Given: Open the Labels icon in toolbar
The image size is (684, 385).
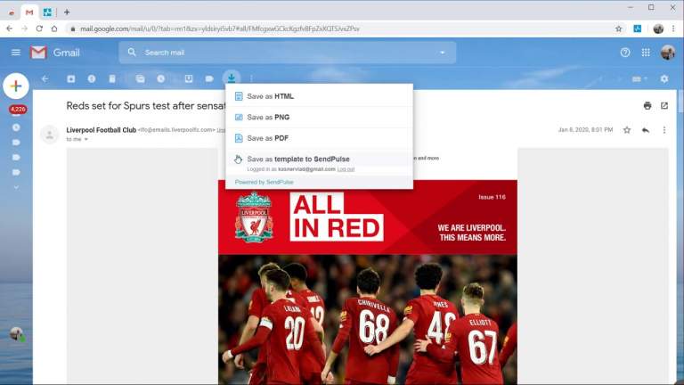Looking at the screenshot, I should coord(209,78).
